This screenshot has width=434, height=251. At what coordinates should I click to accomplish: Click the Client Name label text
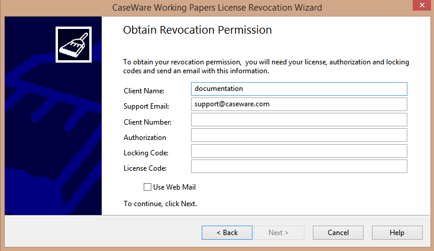pyautogui.click(x=144, y=91)
